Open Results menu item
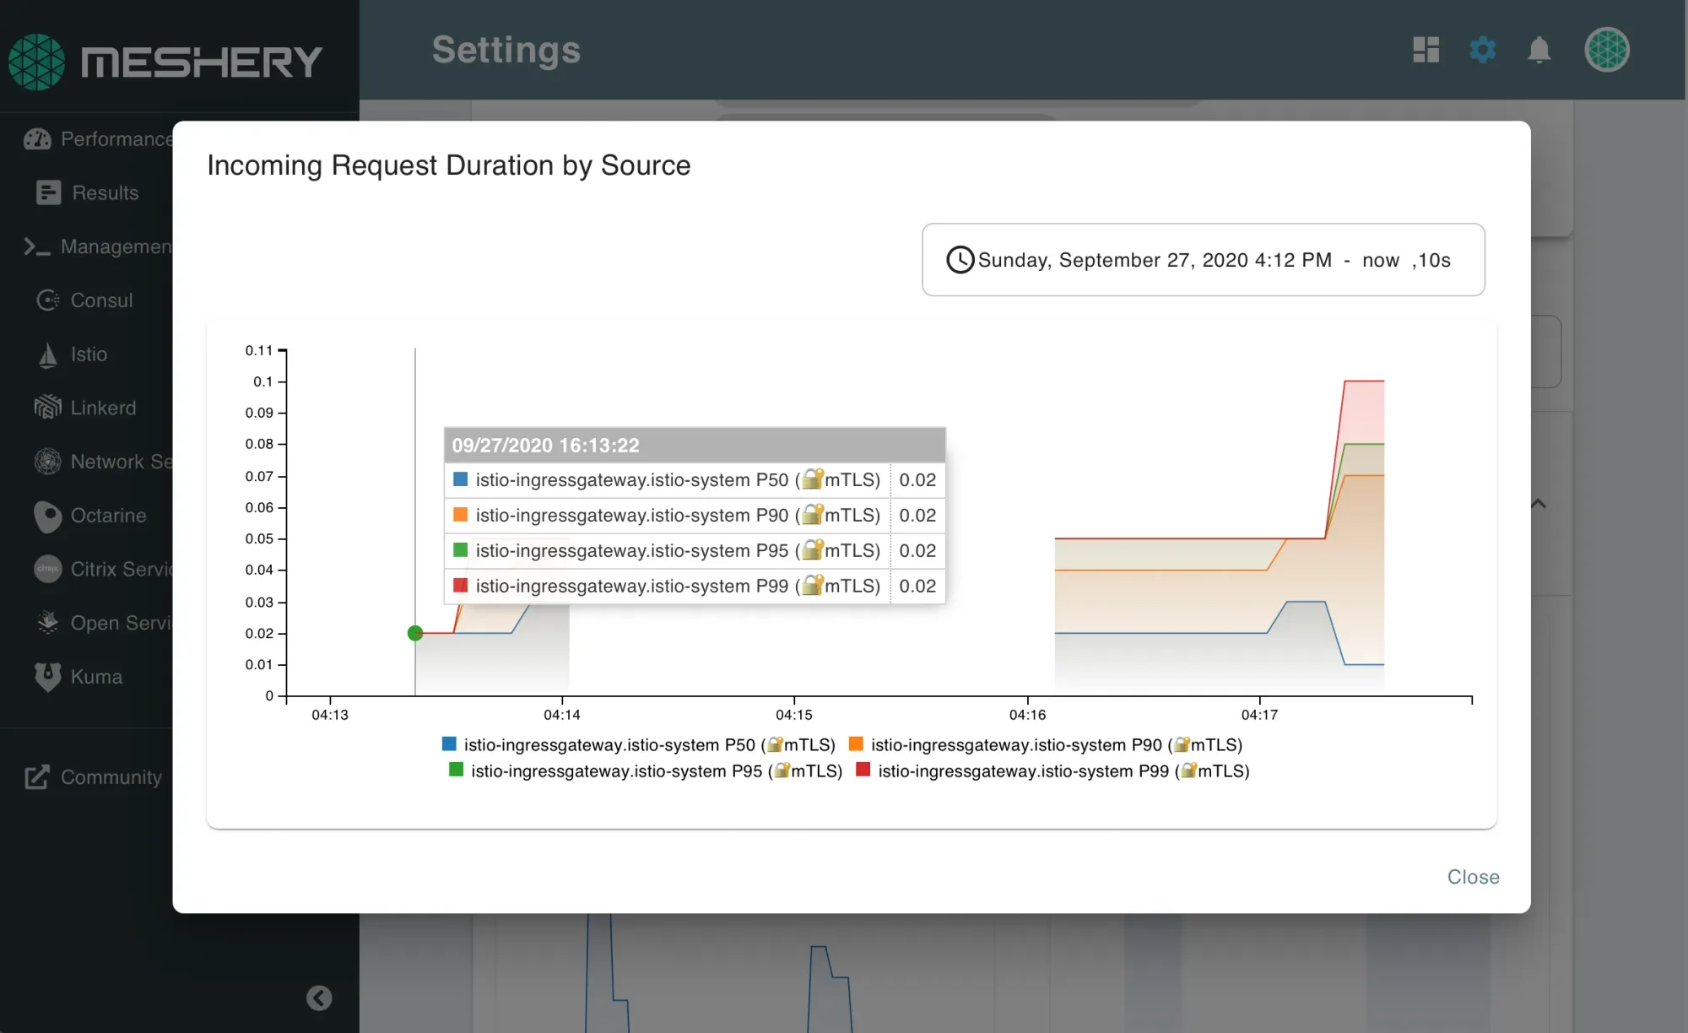Viewport: 1688px width, 1033px height. pos(105,192)
